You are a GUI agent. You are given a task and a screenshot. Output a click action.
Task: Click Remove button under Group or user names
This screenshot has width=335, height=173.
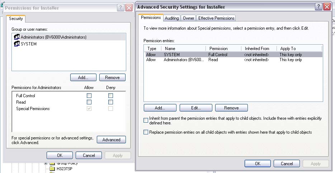tap(112, 78)
